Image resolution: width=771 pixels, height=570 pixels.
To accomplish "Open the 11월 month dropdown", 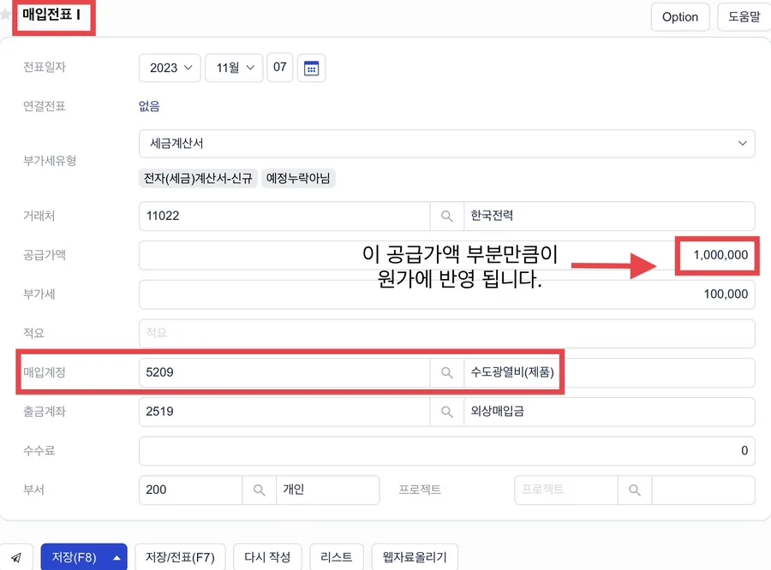I will pos(234,68).
